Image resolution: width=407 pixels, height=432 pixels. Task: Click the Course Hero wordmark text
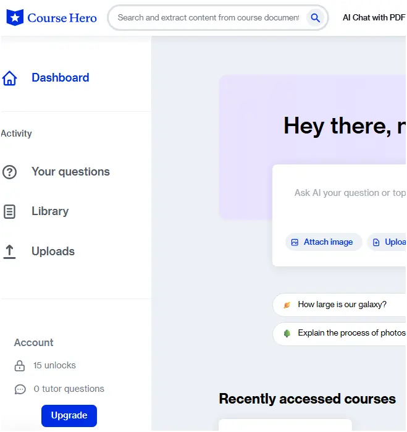pyautogui.click(x=62, y=18)
